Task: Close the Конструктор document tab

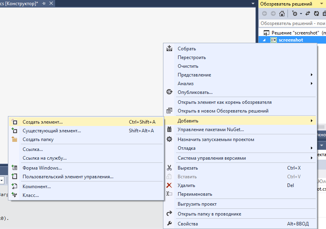Action: click(x=51, y=3)
